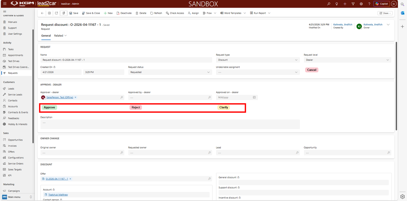Click Delete in the command bar
Image resolution: width=407 pixels, height=201 pixels.
point(141,13)
